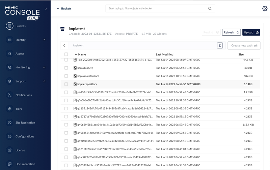Click the Size column header

pyautogui.click(x=241, y=54)
